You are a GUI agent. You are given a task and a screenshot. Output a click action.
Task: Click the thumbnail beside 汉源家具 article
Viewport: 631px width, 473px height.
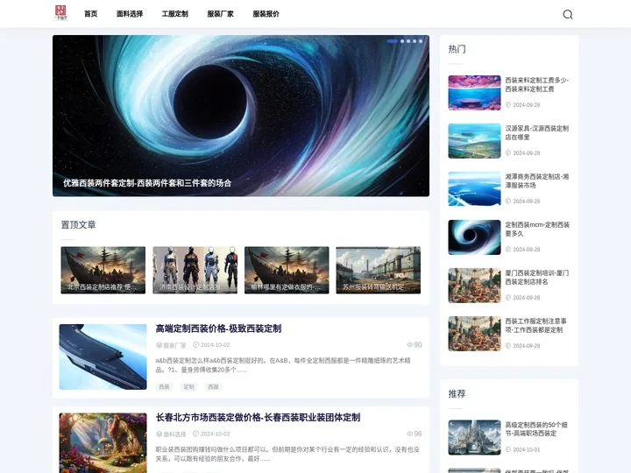pos(474,141)
